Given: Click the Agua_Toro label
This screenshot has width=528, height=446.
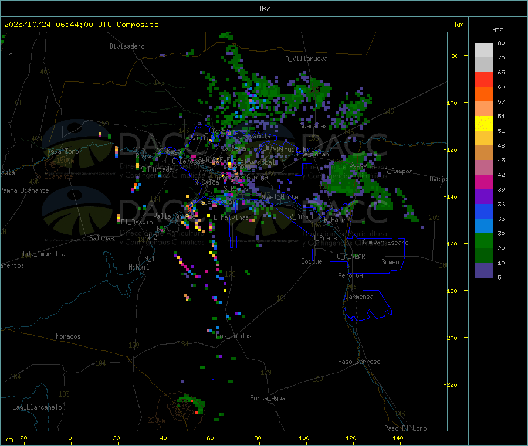Looking at the screenshot, I should [x=63, y=151].
